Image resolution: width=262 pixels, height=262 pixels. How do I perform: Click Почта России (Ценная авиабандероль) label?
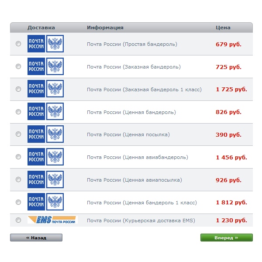click(138, 157)
